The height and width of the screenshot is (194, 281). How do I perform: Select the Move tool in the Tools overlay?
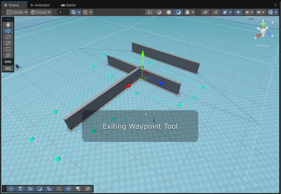pyautogui.click(x=8, y=31)
